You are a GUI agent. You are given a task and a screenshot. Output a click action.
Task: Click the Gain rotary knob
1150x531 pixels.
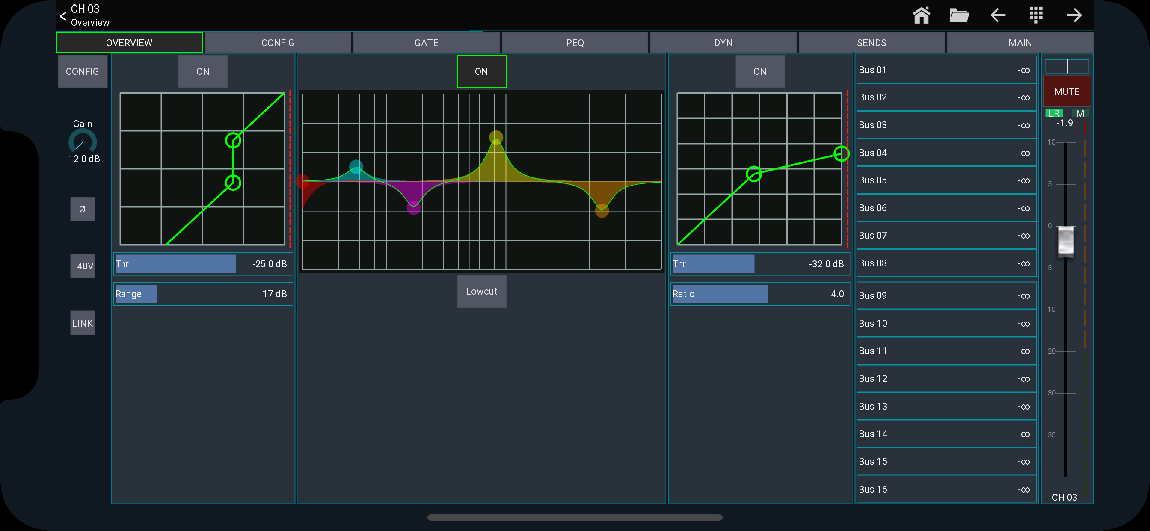[x=83, y=142]
